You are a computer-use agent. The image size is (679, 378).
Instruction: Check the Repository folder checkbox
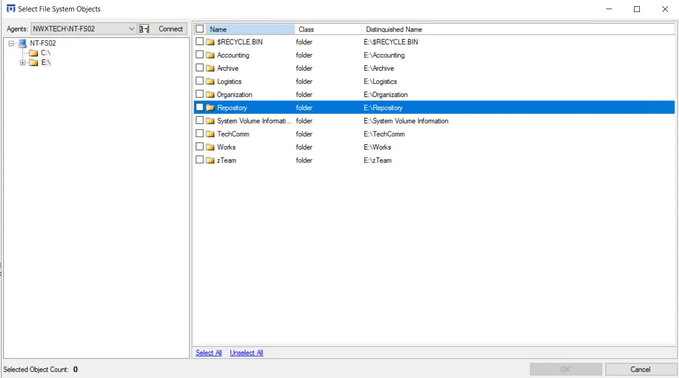200,108
